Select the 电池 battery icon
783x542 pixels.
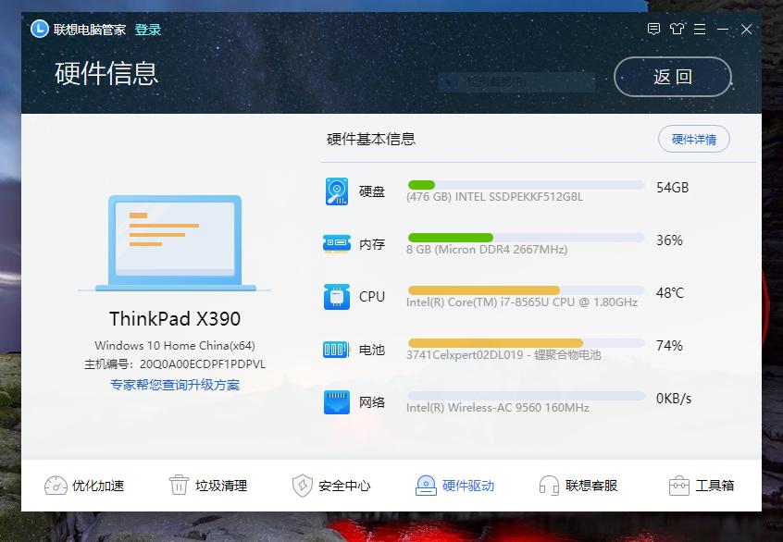[335, 349]
